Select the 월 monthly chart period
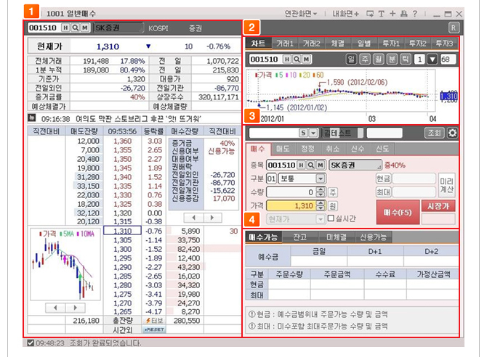This screenshot has height=357, width=487. 378,59
